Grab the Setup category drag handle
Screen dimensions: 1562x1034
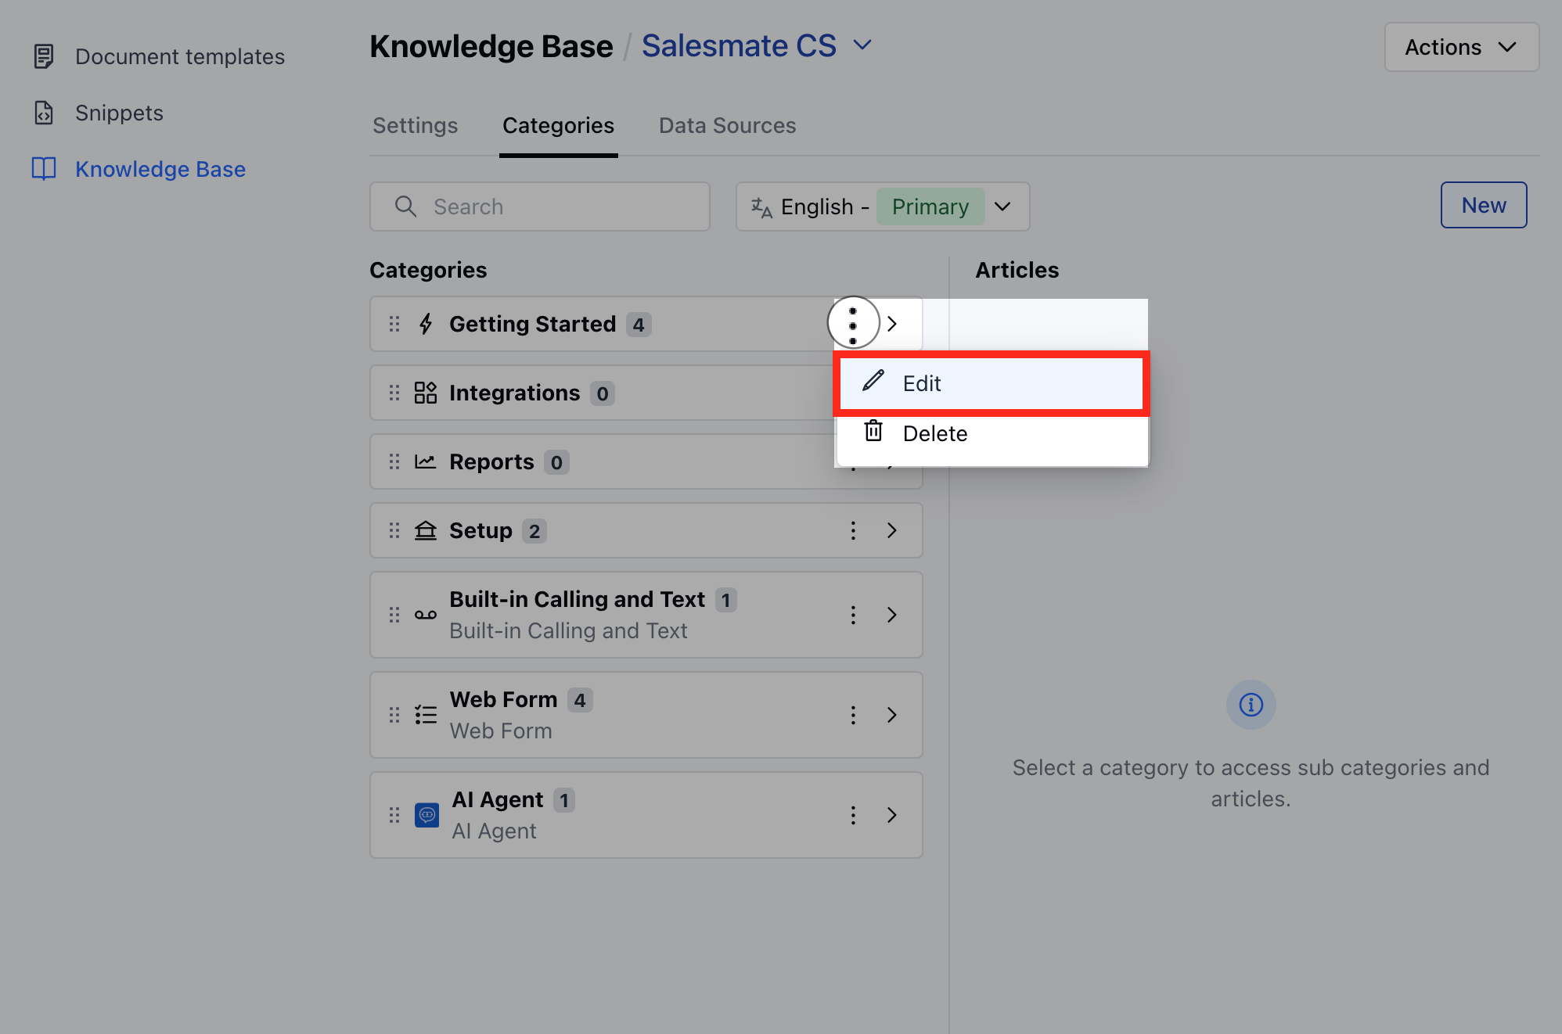click(394, 530)
